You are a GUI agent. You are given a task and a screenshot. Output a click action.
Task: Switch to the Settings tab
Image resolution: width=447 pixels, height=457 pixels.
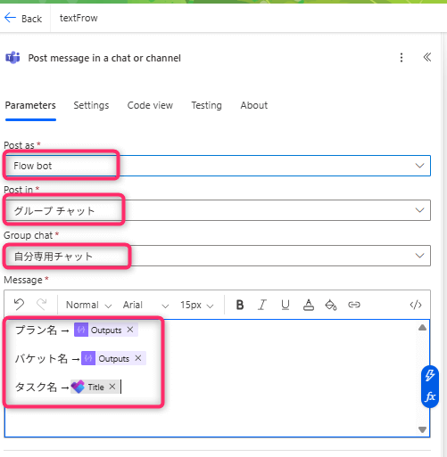(91, 105)
